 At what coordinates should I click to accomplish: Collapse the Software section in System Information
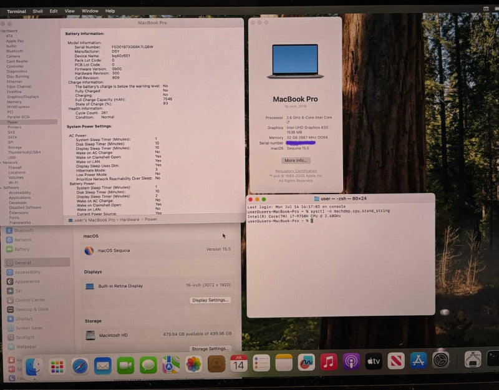[1, 188]
